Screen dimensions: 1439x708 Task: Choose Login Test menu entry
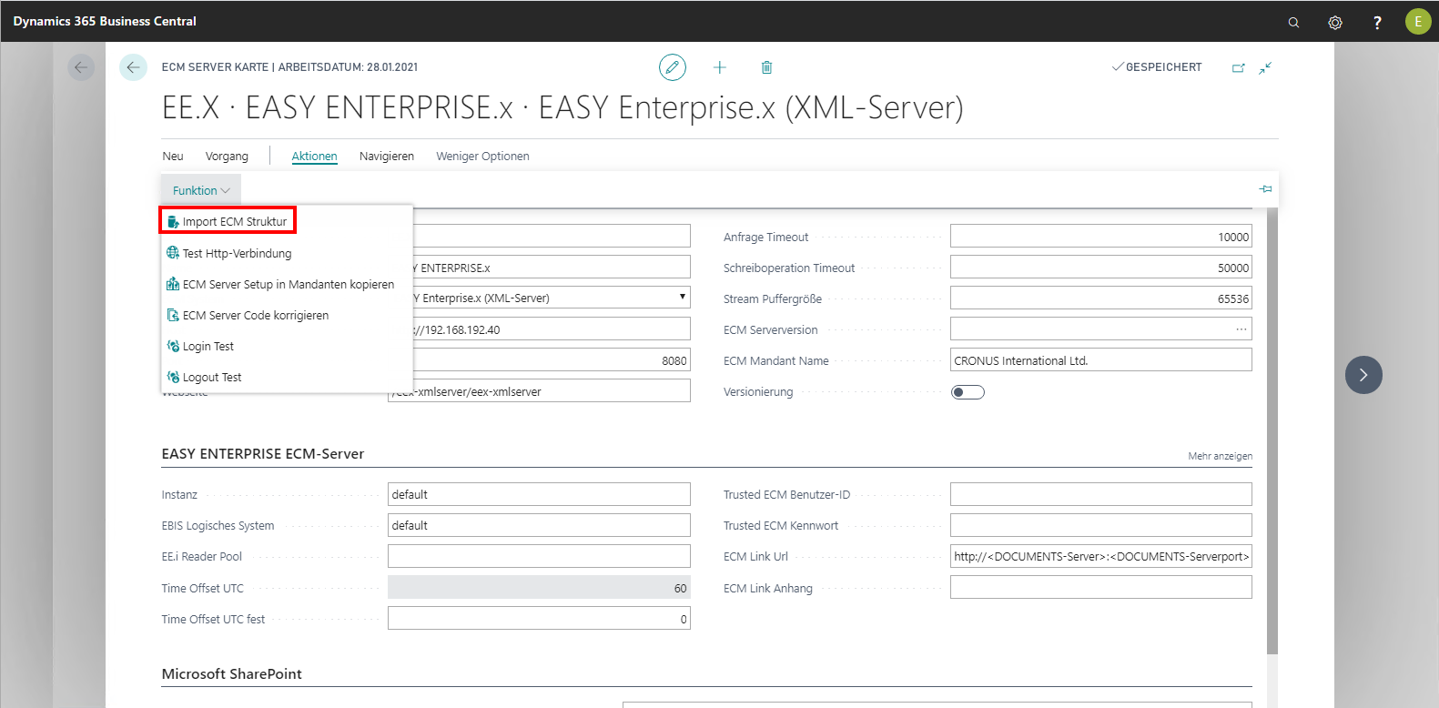coord(287,346)
